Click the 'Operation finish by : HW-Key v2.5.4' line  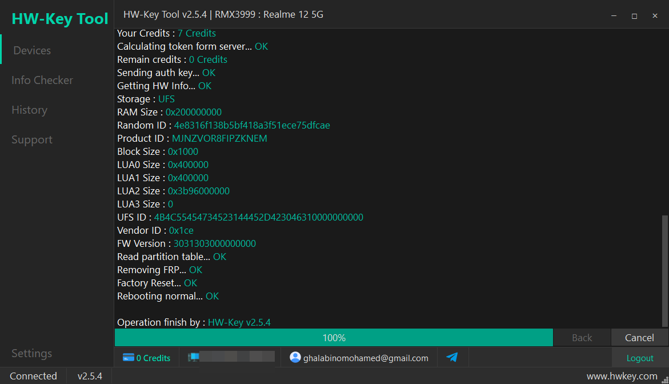tap(194, 322)
